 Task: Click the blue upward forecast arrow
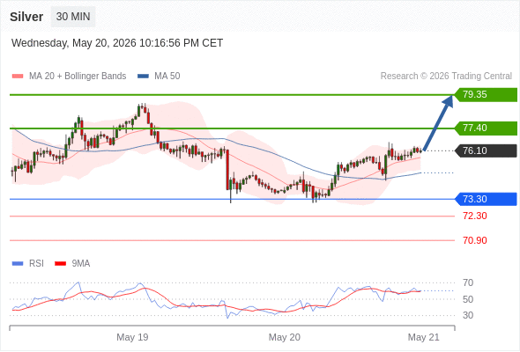[438, 123]
